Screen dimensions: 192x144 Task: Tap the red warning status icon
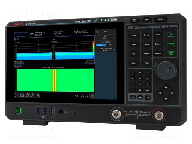point(76,96)
